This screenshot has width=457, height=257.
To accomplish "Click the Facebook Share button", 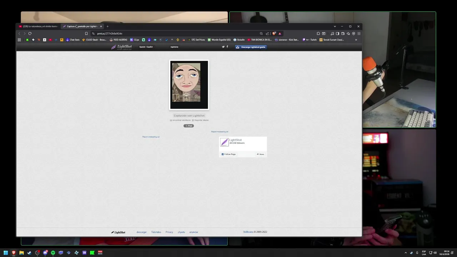I will pyautogui.click(x=260, y=154).
